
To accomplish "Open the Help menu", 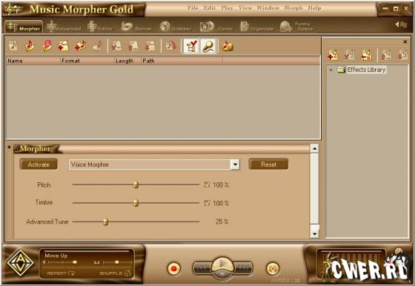I will click(x=314, y=8).
